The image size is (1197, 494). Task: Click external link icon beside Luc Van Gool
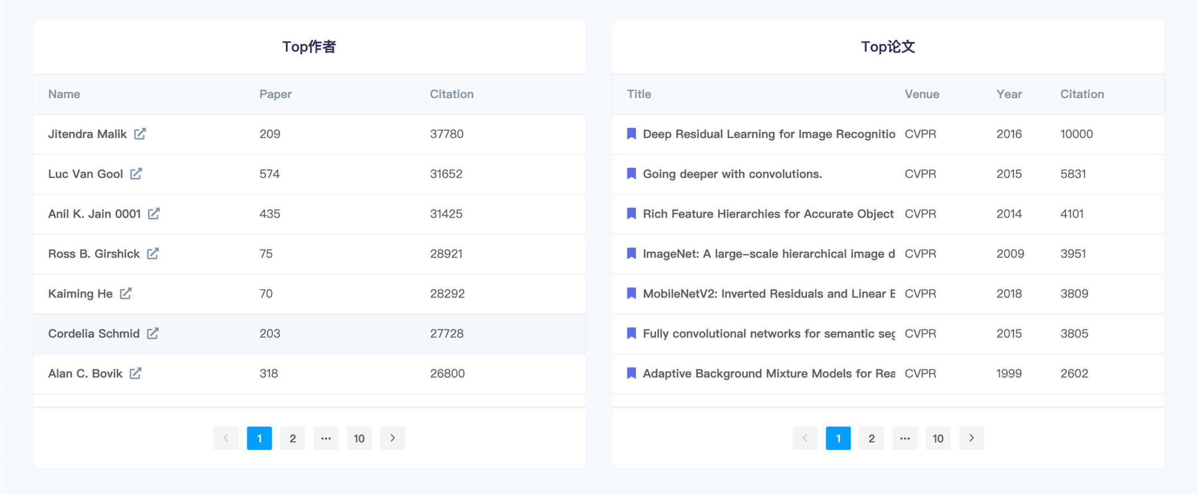click(136, 174)
